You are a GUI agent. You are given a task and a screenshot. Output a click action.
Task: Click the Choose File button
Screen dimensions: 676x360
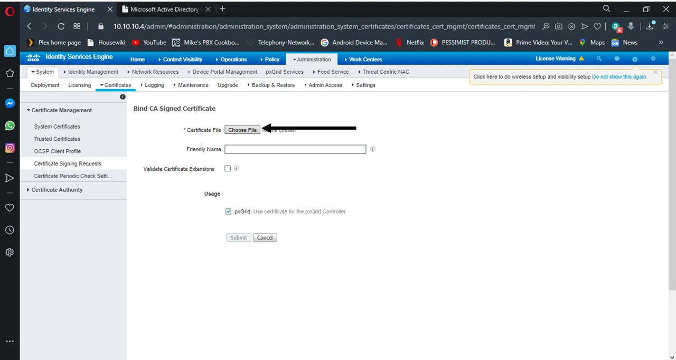(242, 130)
